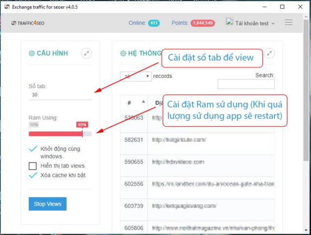Click the gear icon beside Hệ thống
This screenshot has height=235, width=311.
point(123,53)
